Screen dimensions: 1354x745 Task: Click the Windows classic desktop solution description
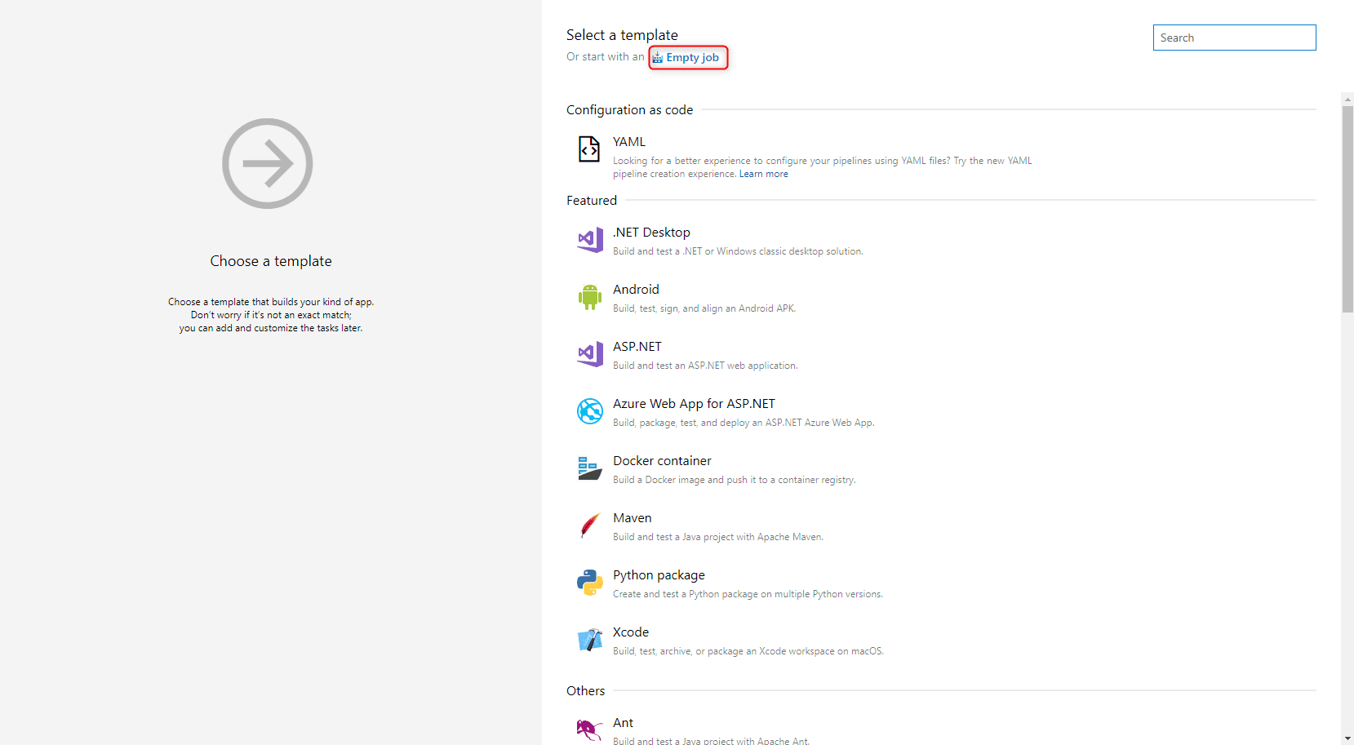[x=738, y=251]
